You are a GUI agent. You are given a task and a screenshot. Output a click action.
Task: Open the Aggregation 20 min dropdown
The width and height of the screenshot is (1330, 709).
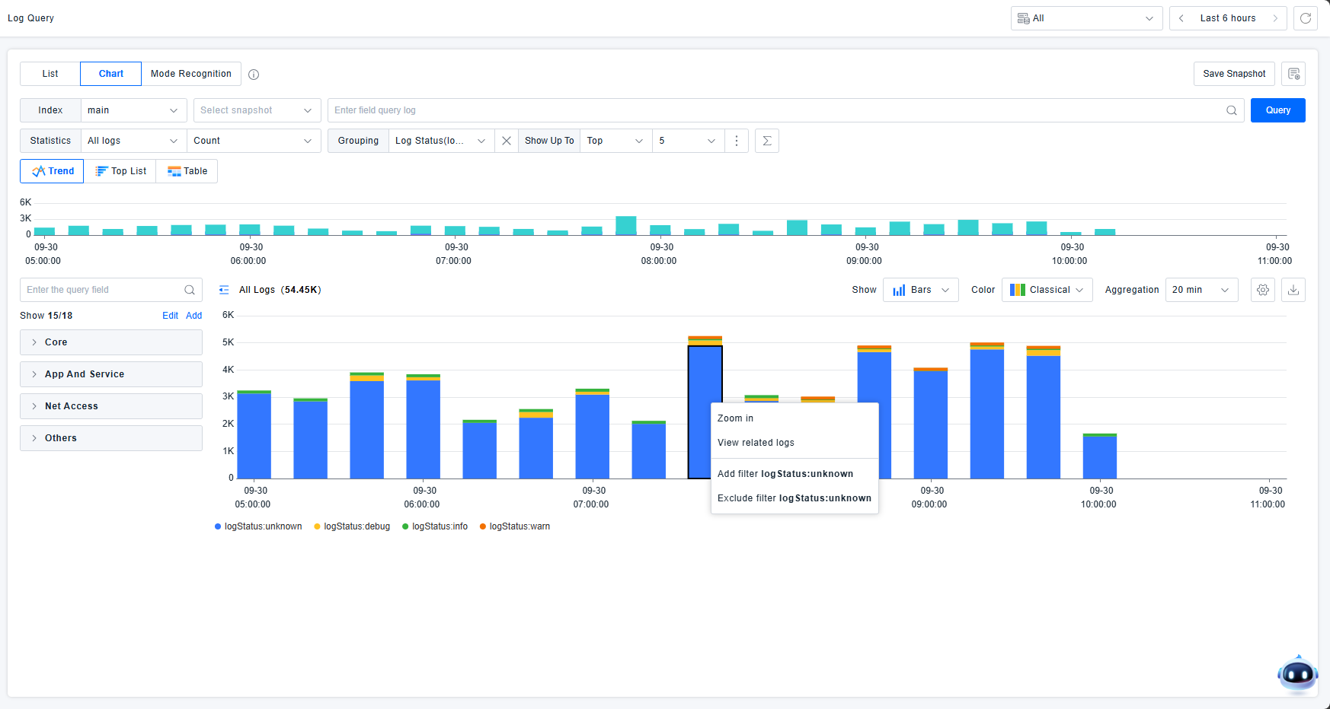pos(1201,290)
